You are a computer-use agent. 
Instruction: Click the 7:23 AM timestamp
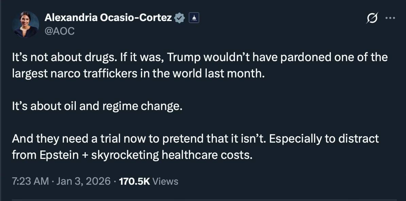click(30, 181)
